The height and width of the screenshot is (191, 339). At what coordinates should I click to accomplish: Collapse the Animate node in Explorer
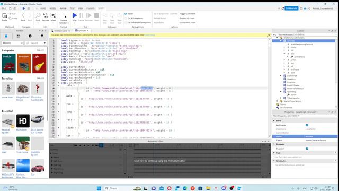[x=281, y=41]
